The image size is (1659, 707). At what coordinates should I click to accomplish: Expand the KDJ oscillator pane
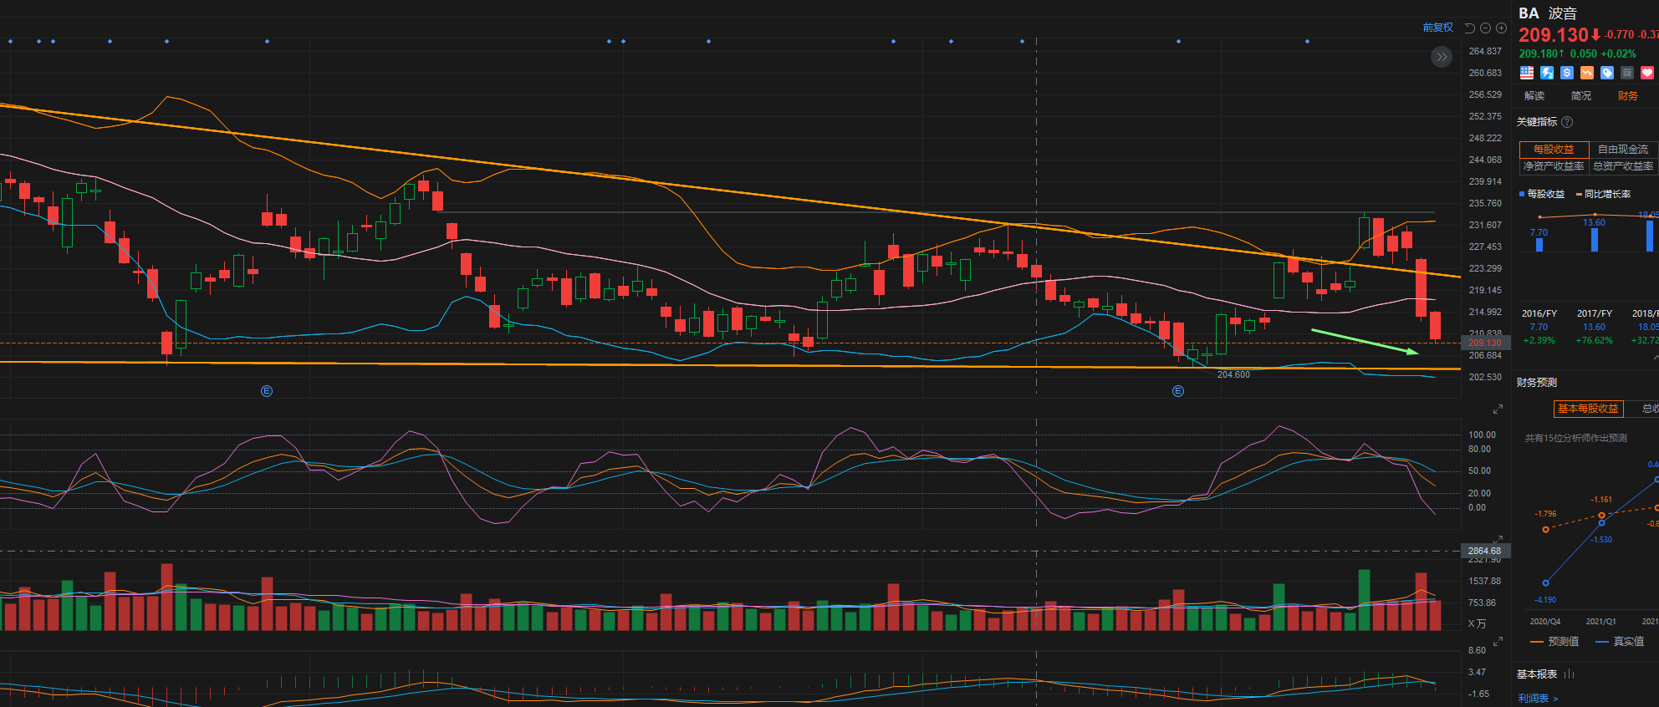pos(1498,539)
